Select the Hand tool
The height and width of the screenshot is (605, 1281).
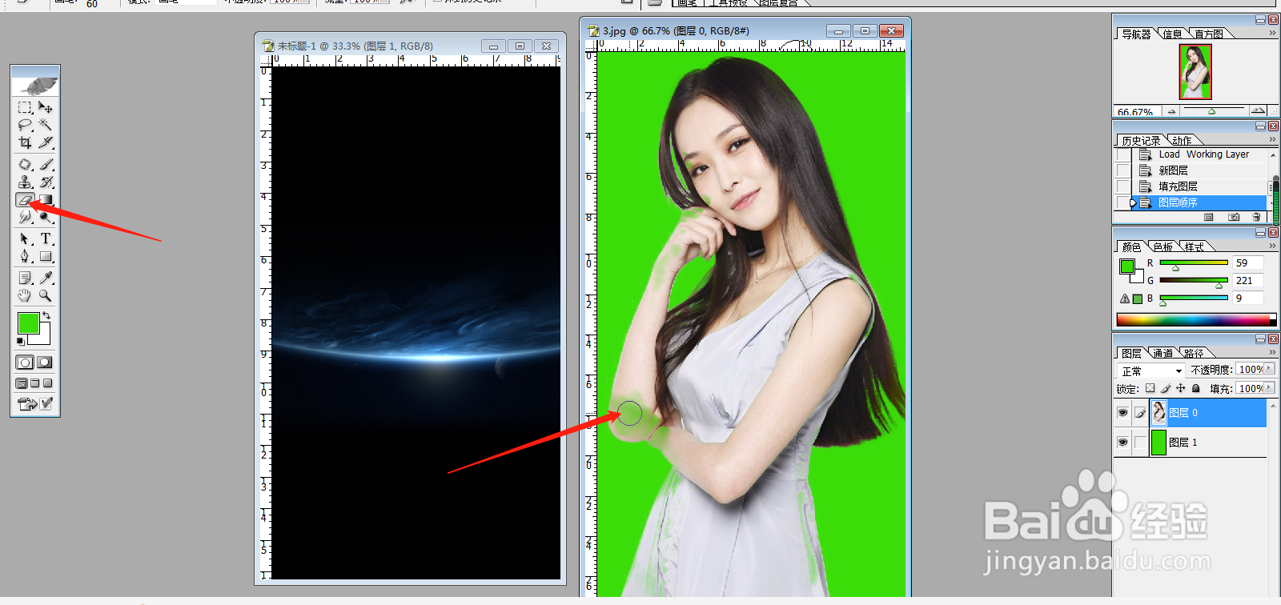(x=25, y=295)
